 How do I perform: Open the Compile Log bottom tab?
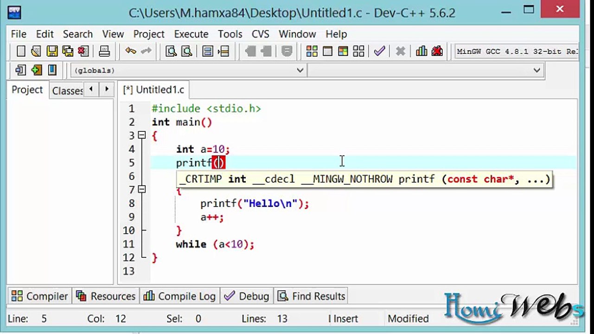180,296
